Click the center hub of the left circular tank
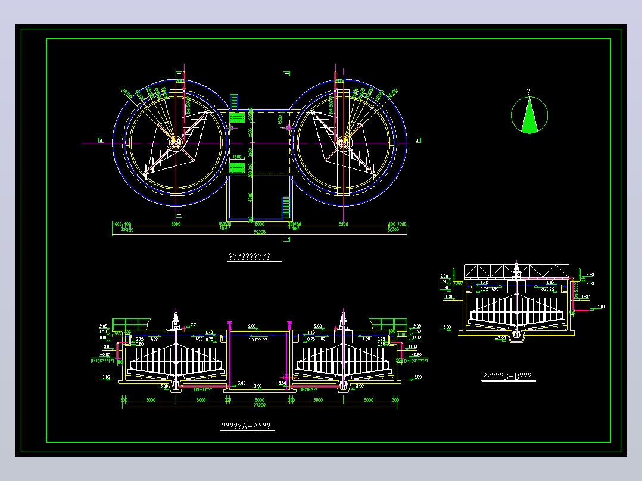 (x=176, y=143)
